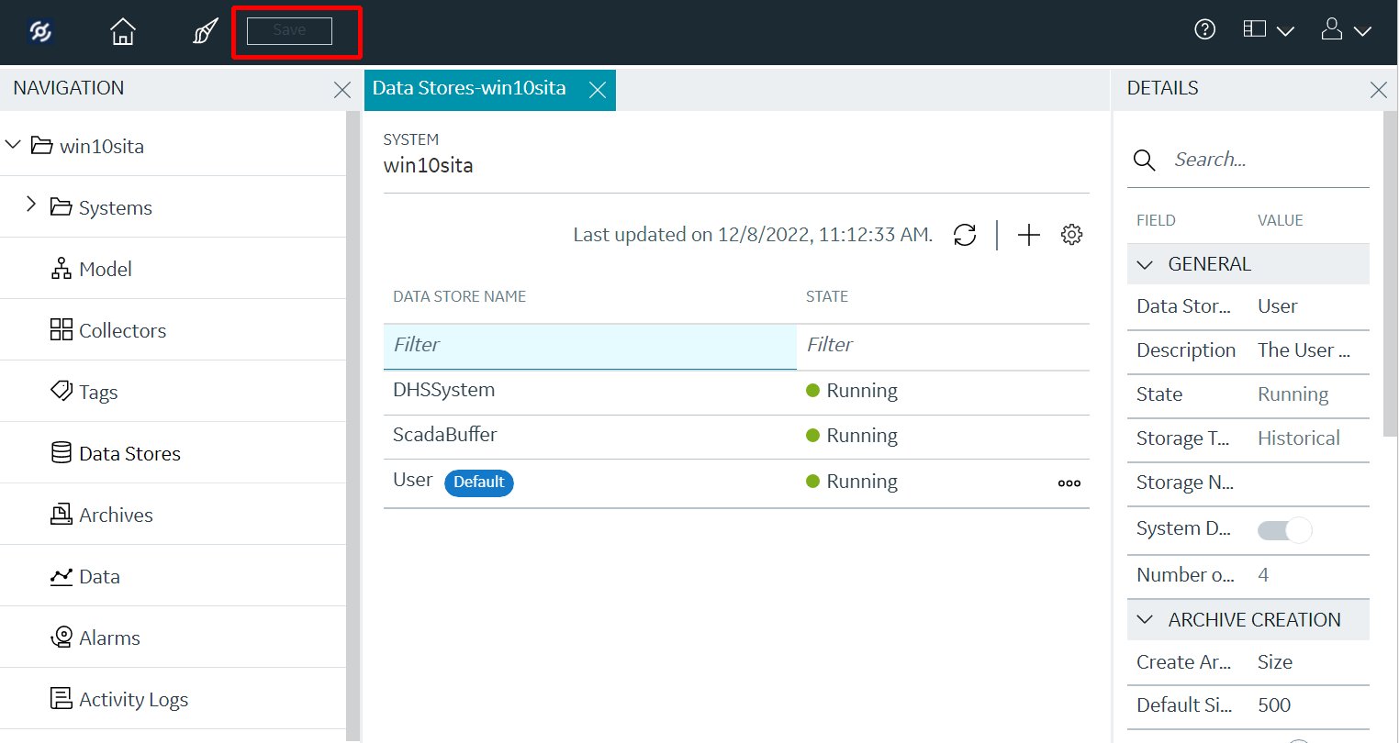This screenshot has width=1399, height=743.
Task: Click the Historian logo icon
Action: 40,32
